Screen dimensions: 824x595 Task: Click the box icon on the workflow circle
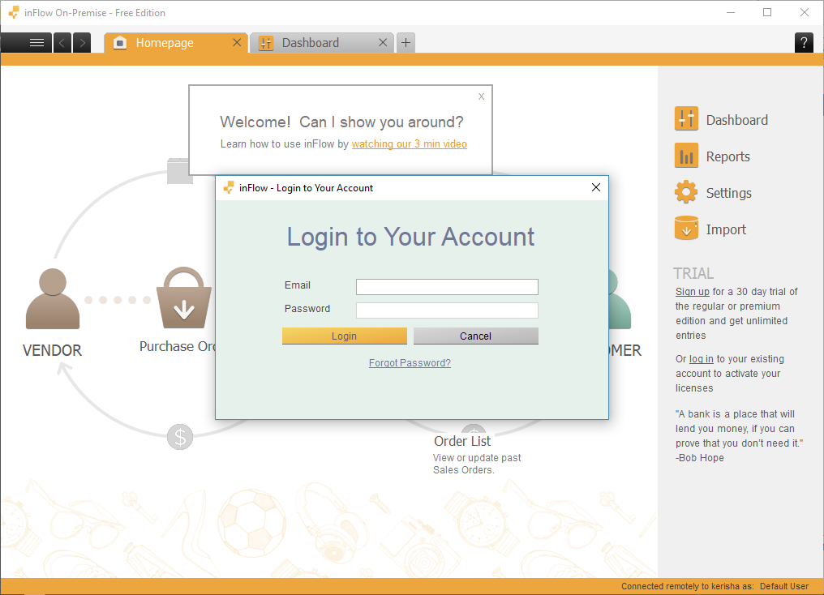178,171
